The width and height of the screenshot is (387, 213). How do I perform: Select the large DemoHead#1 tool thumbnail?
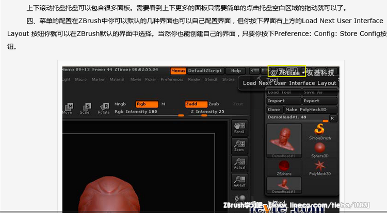pyautogui.click(x=284, y=140)
